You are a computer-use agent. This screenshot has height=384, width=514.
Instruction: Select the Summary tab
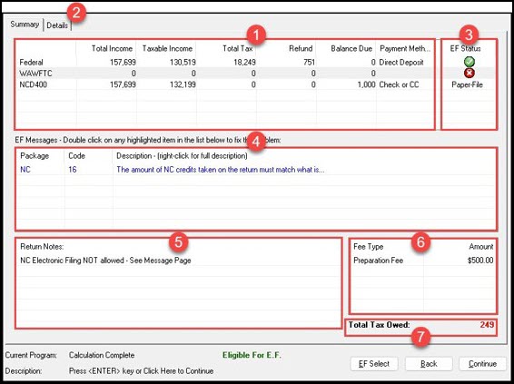(x=25, y=25)
